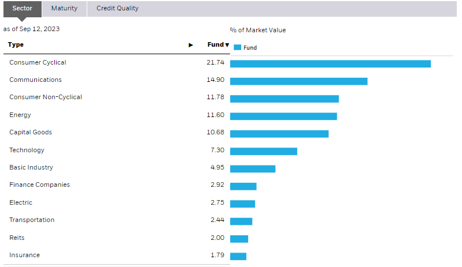Sort descending by Fund column header
This screenshot has height=267, width=462.
(x=219, y=45)
